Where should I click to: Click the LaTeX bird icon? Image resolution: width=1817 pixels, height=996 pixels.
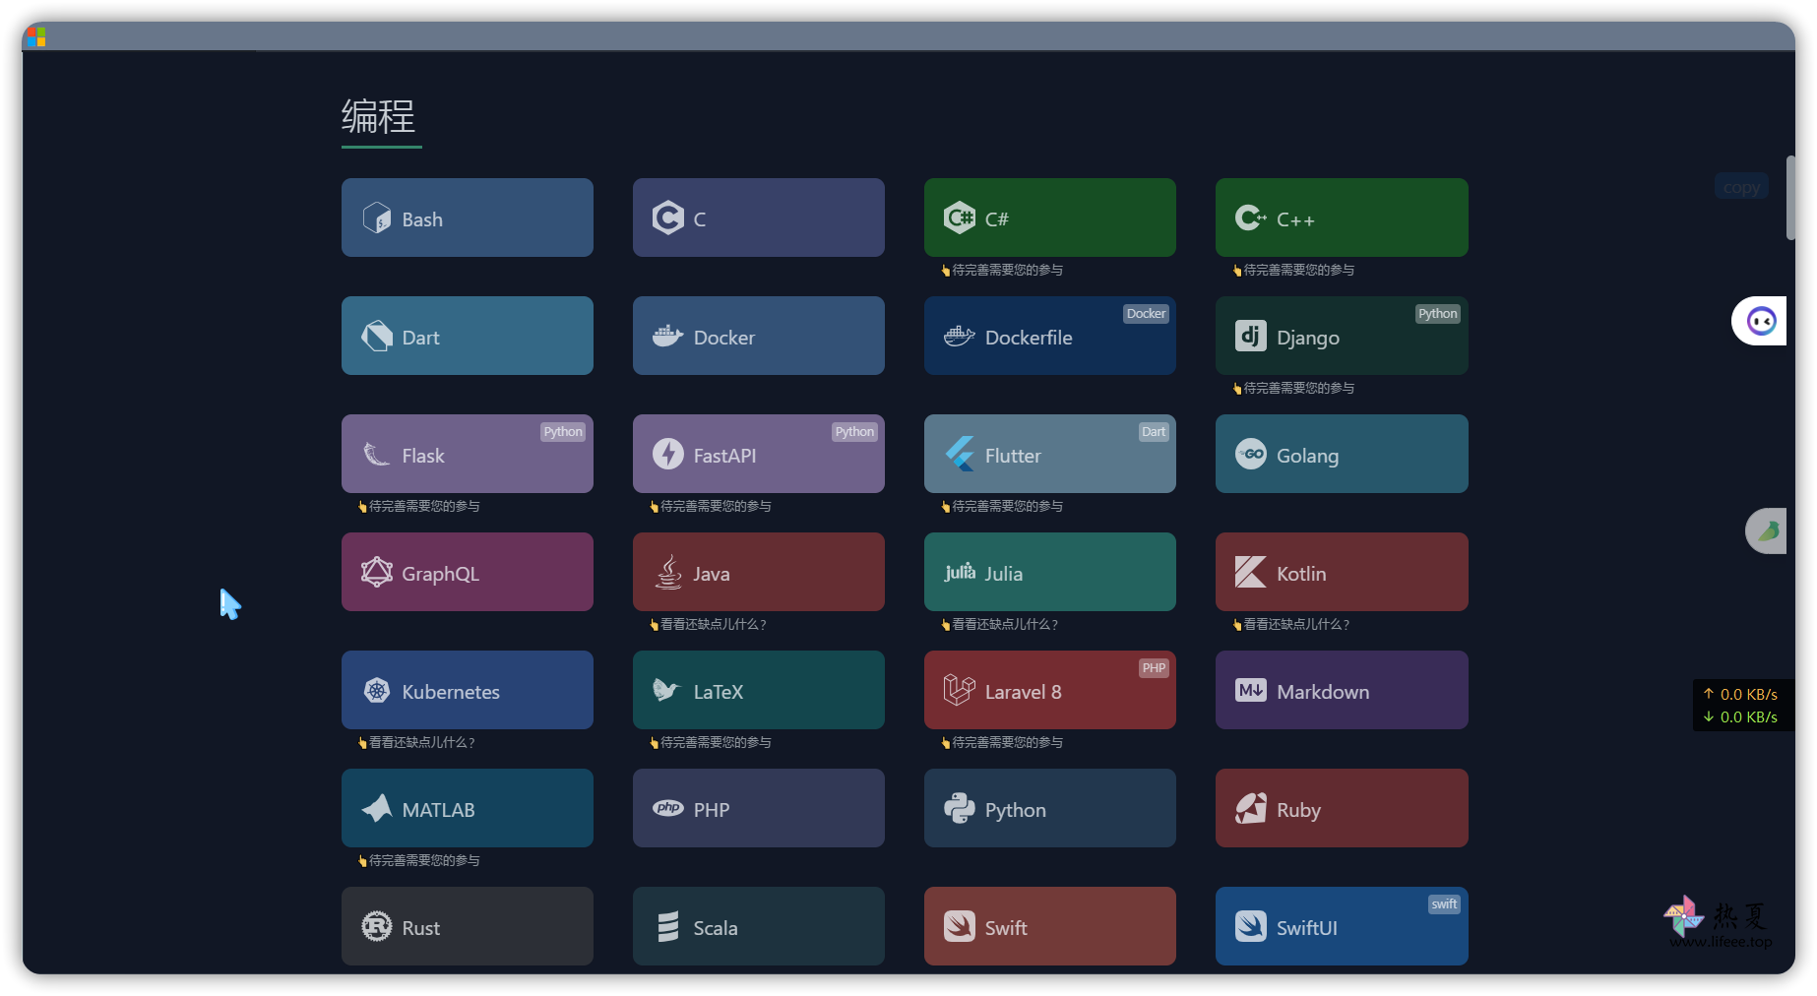667,690
